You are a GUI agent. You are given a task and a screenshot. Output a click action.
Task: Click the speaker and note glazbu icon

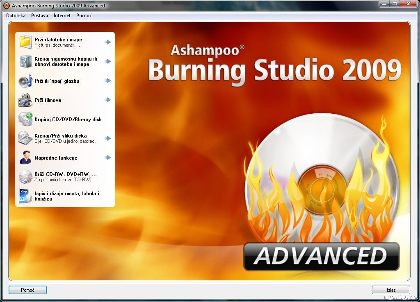(25, 81)
